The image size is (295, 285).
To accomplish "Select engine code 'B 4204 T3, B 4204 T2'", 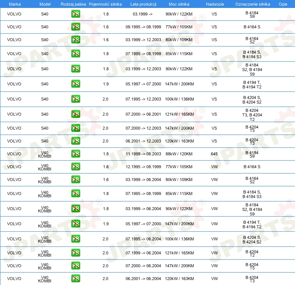I will pyautogui.click(x=252, y=115).
